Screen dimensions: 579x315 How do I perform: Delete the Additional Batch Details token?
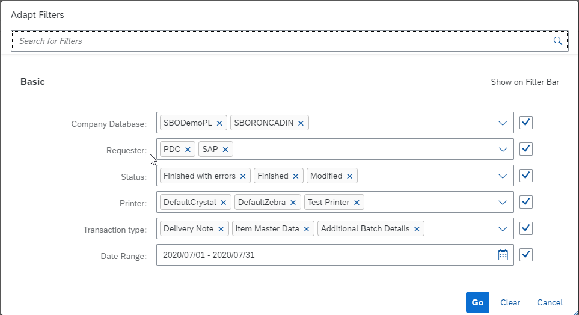click(417, 229)
